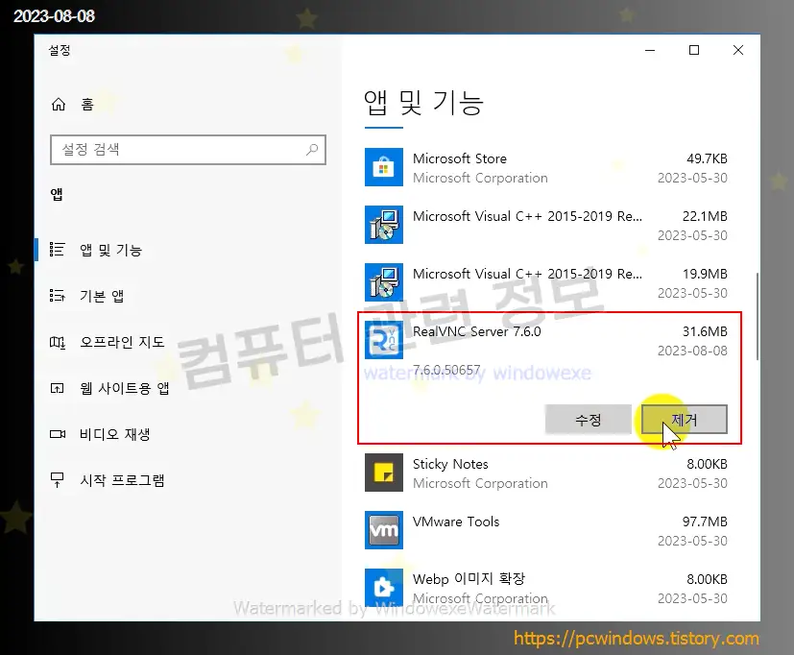Click the 19.9MB Visual C++ installer icon
Viewport: 794px width, 655px height.
pyautogui.click(x=384, y=282)
